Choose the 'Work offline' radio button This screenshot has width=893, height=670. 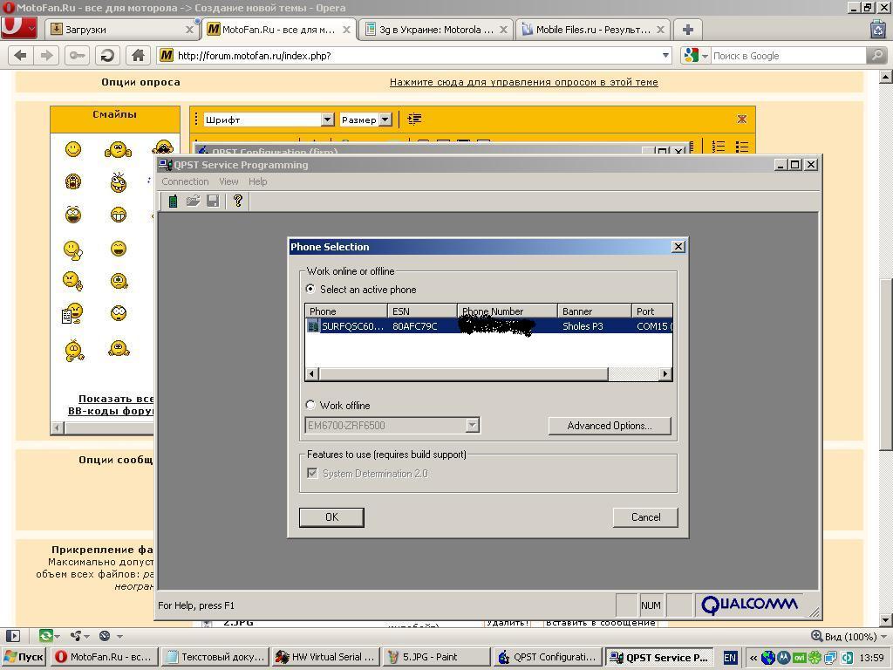[x=310, y=405]
